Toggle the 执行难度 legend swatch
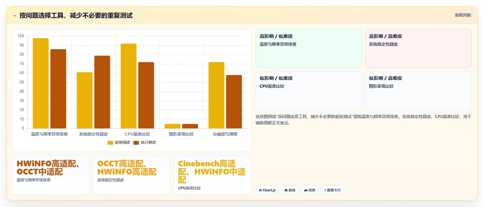 [136, 142]
